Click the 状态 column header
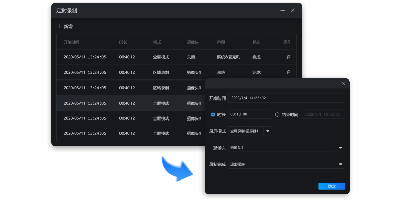 click(256, 42)
